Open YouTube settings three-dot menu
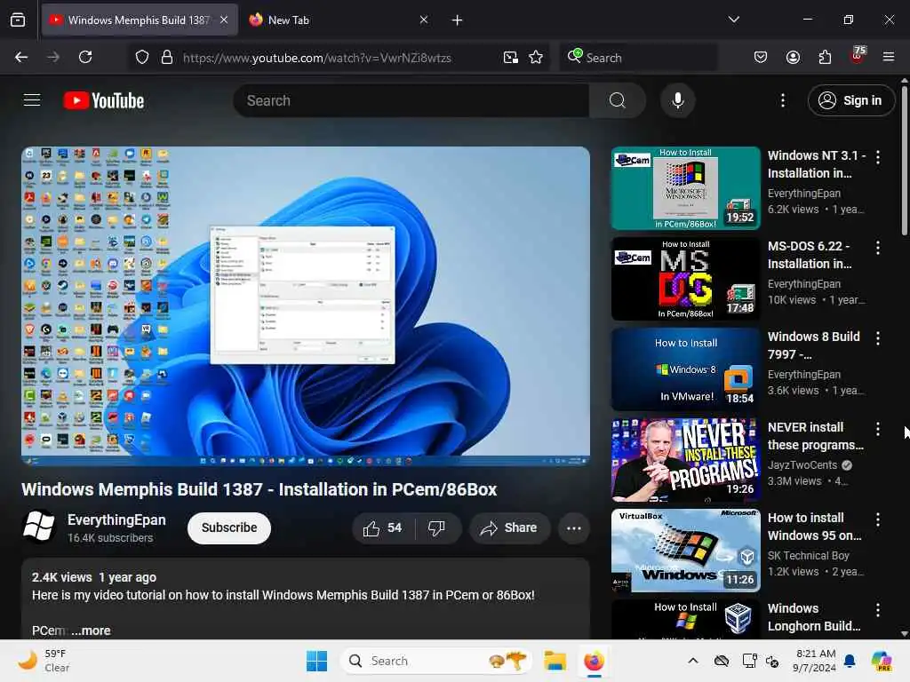The height and width of the screenshot is (682, 910). pos(782,100)
